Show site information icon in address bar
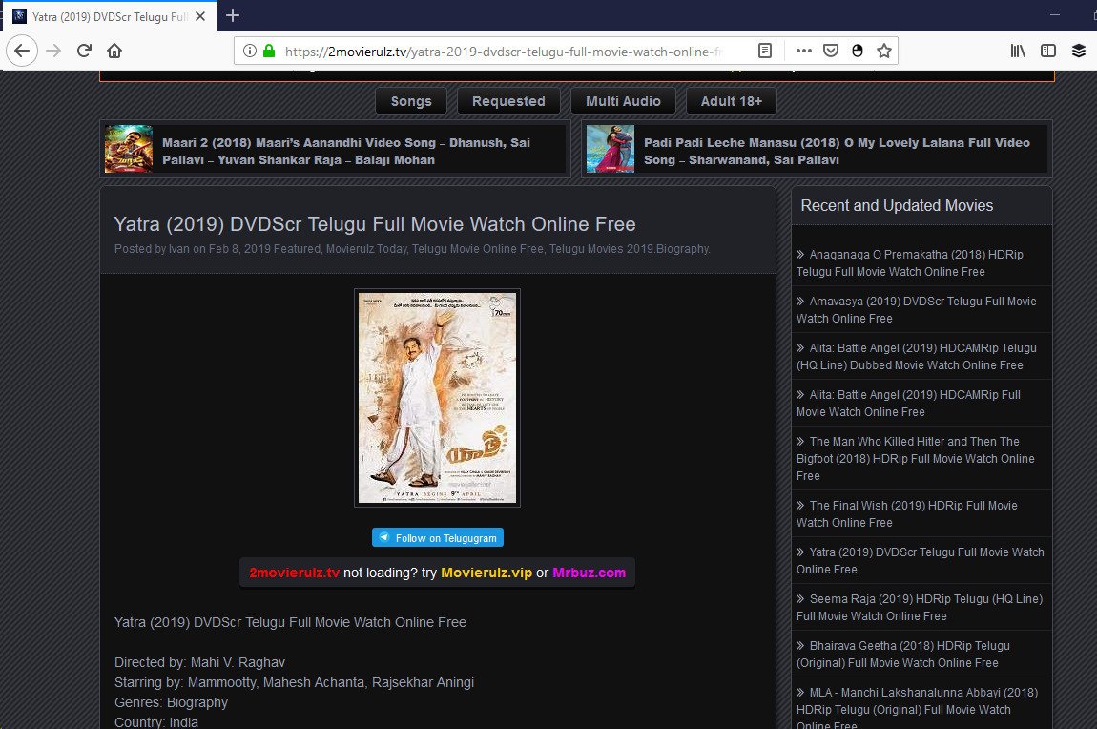Image resolution: width=1097 pixels, height=729 pixels. point(249,52)
